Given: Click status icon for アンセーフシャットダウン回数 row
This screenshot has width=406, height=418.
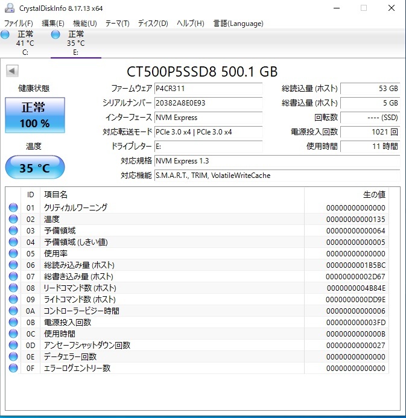Looking at the screenshot, I should (13, 345).
